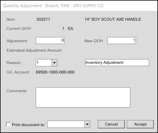Select item number 302871
158x133 pixels.
(x=43, y=19)
